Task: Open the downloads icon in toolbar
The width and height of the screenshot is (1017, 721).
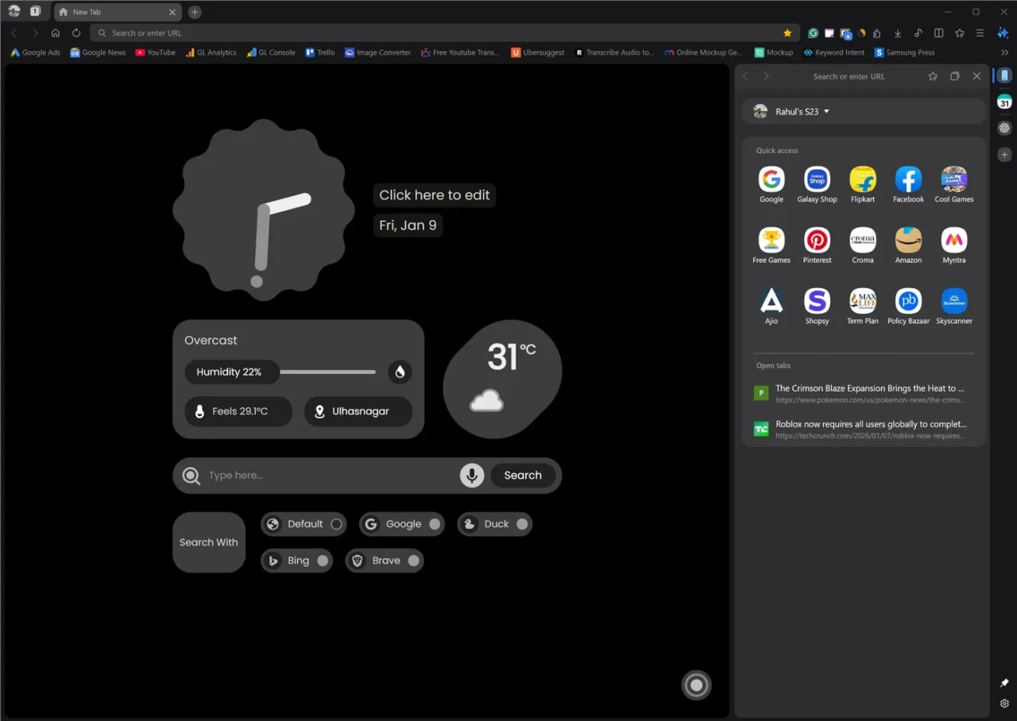Action: (x=898, y=33)
